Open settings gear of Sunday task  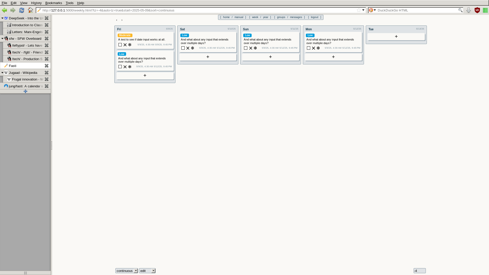[x=255, y=48]
